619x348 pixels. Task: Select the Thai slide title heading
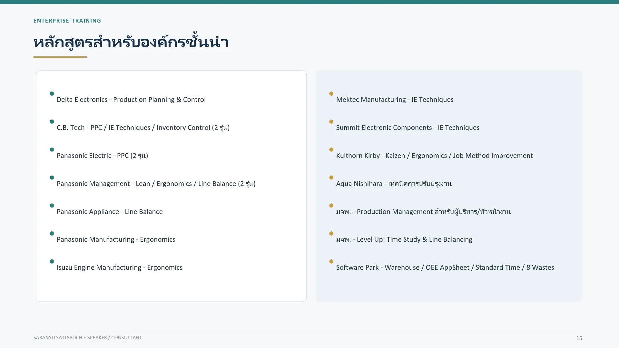[x=131, y=42]
